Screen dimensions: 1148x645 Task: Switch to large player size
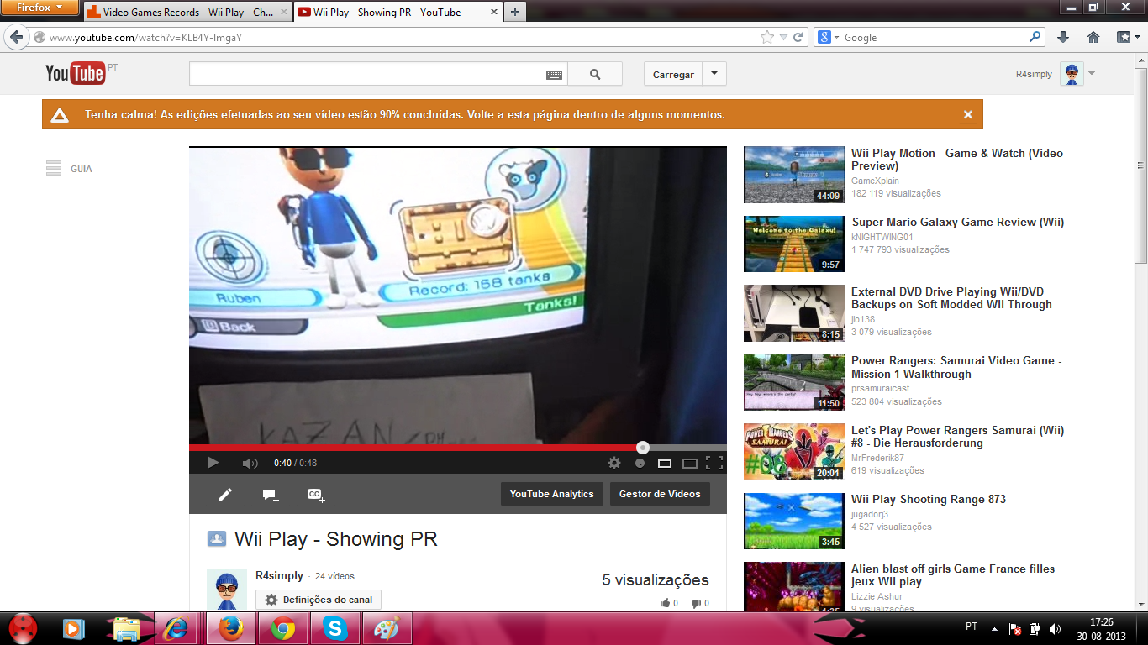click(690, 463)
